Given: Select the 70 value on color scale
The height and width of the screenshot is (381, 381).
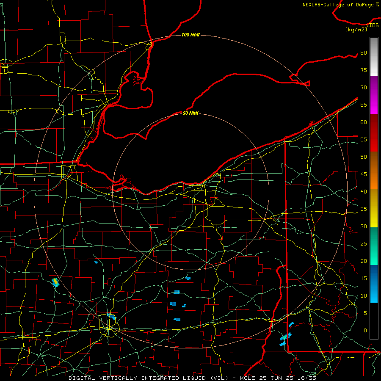Looking at the screenshot, I should click(364, 88).
